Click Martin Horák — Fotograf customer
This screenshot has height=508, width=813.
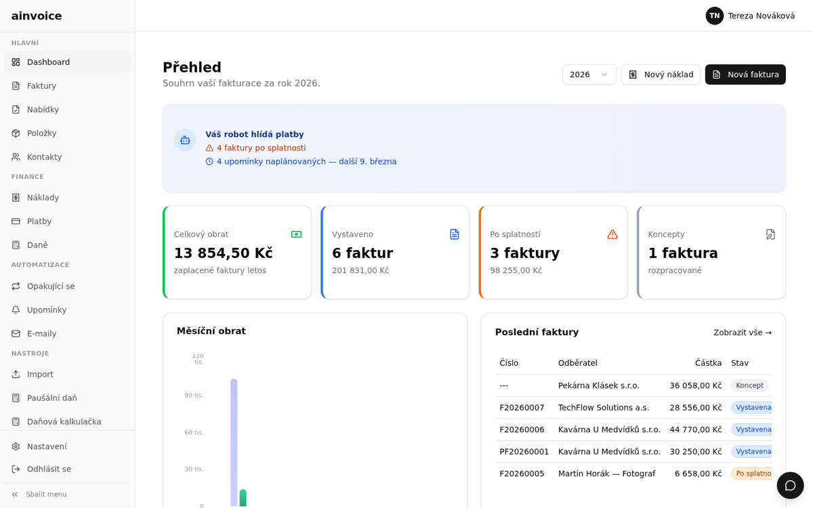pos(606,473)
